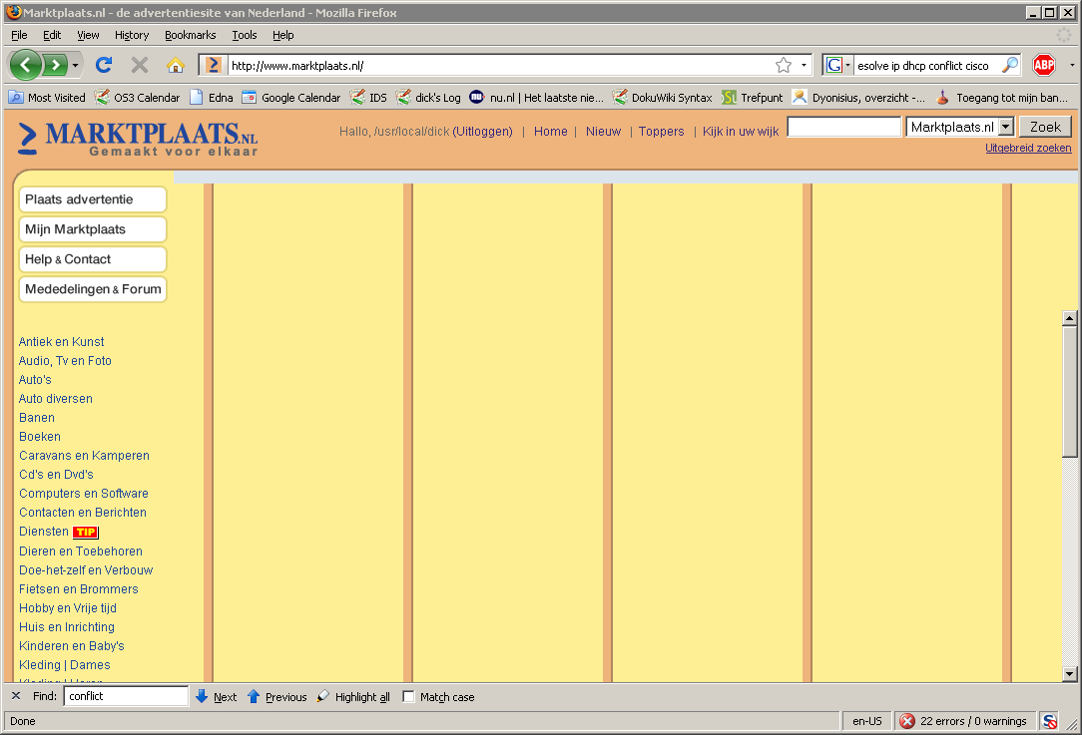
Task: Open the Computers en Software category
Action: [x=84, y=494]
